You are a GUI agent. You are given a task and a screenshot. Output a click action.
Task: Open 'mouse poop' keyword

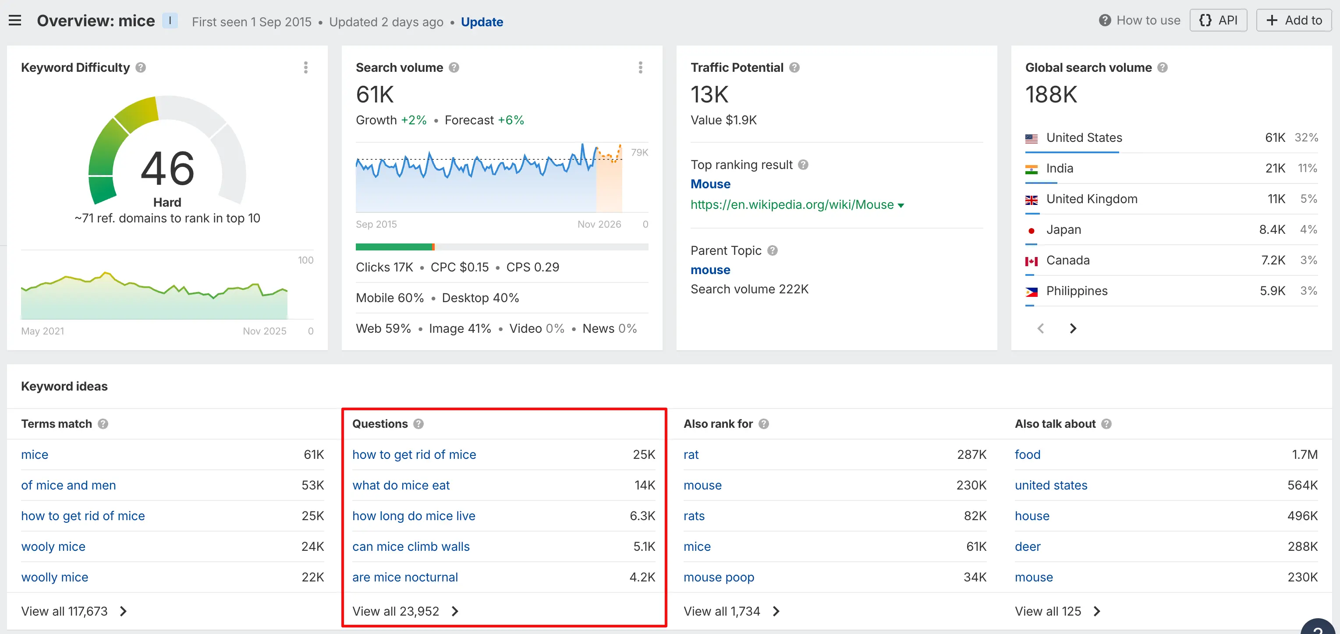(x=718, y=578)
